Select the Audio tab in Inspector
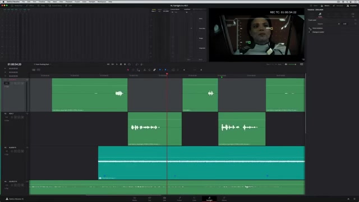Screen dimensions: 359x202 (x=320, y=15)
